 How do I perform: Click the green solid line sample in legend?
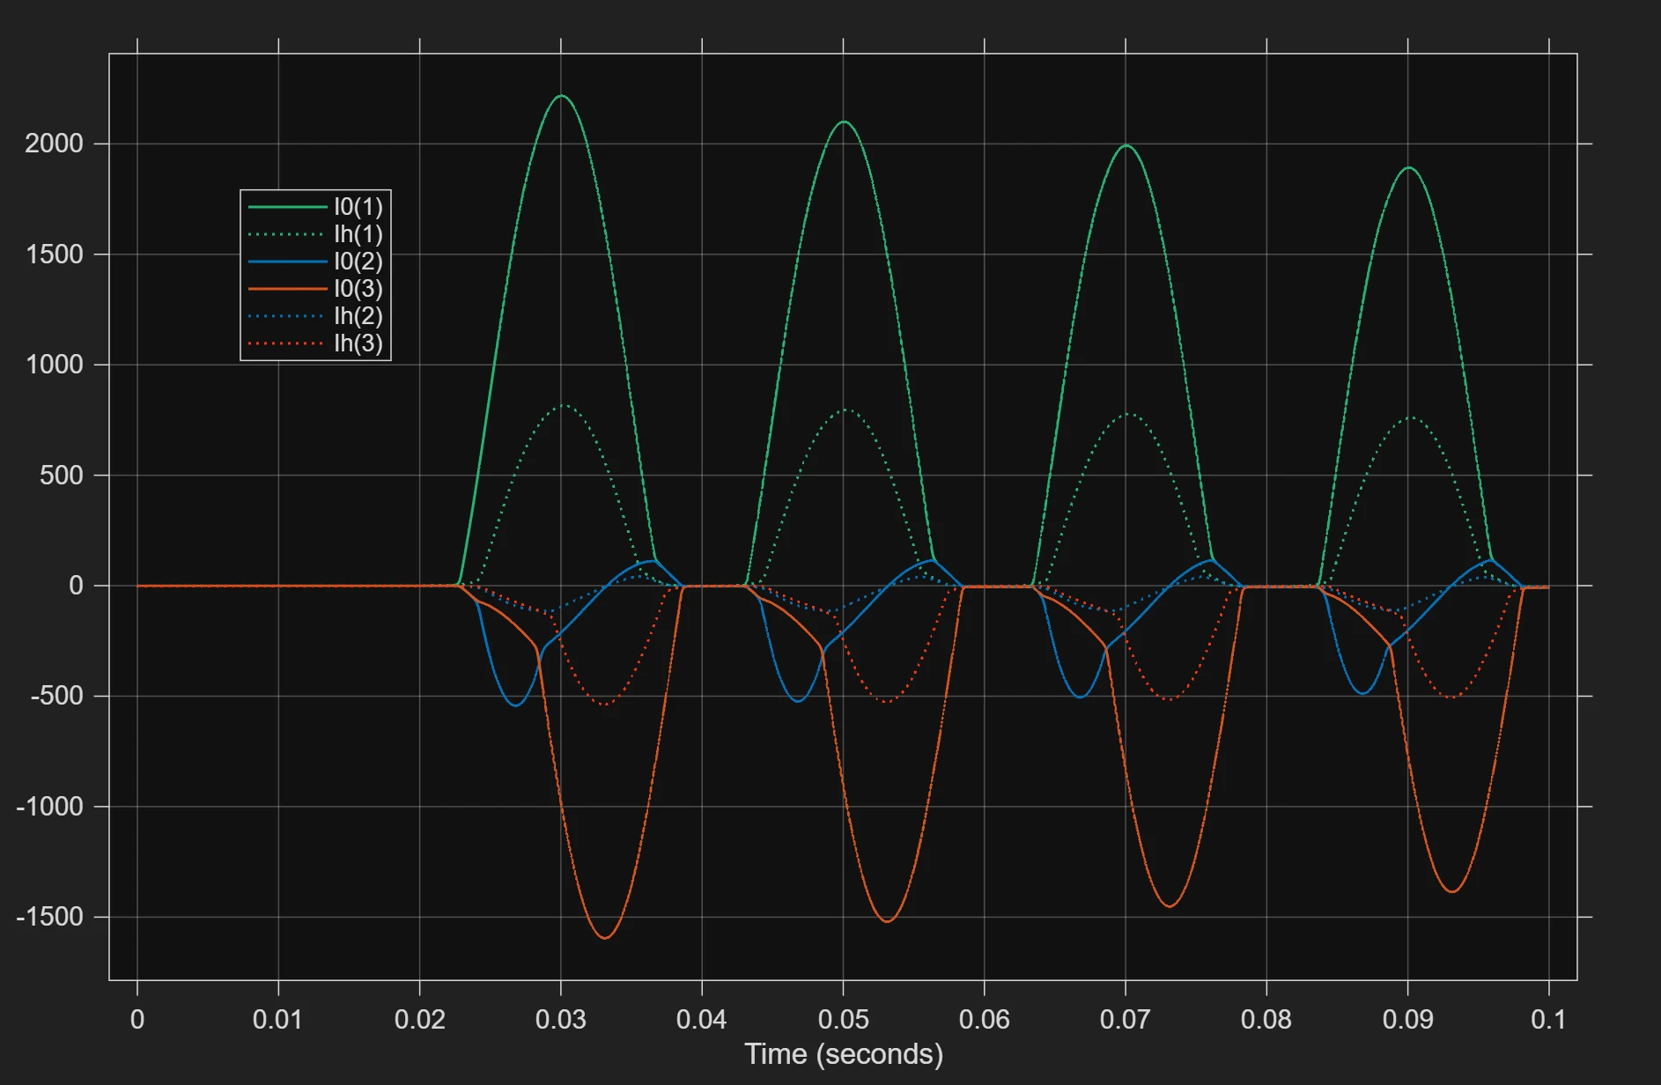coord(286,207)
